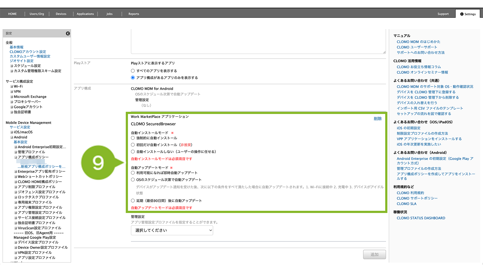Open Reports menu

click(x=134, y=14)
